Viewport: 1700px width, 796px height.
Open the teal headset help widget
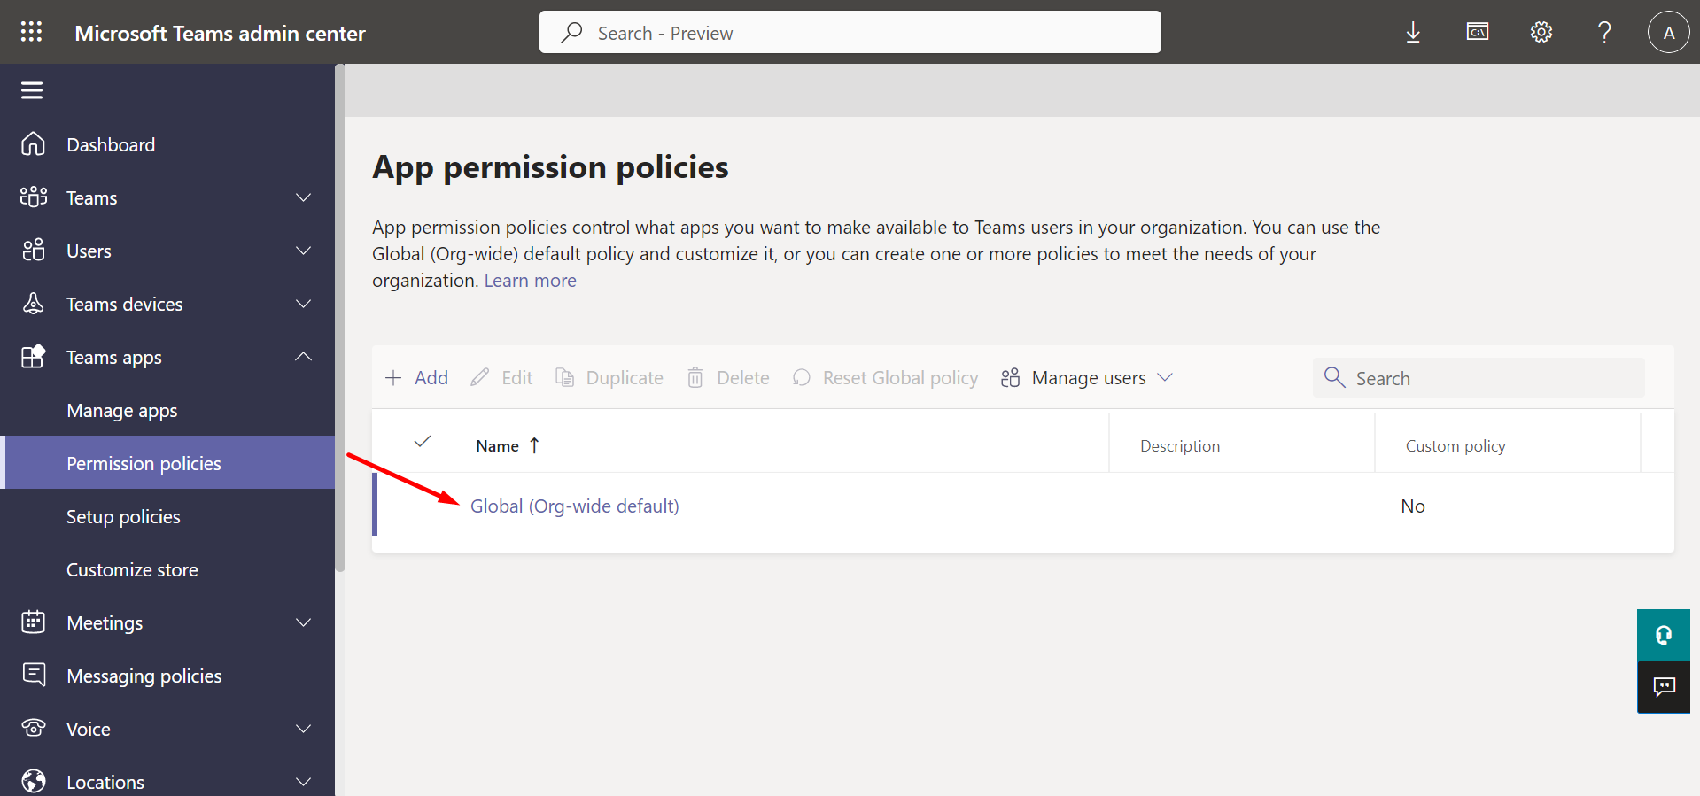coord(1664,635)
